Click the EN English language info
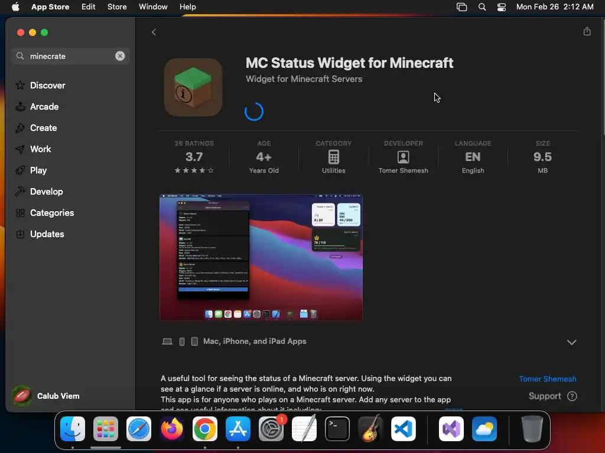The width and height of the screenshot is (605, 453). 473,157
